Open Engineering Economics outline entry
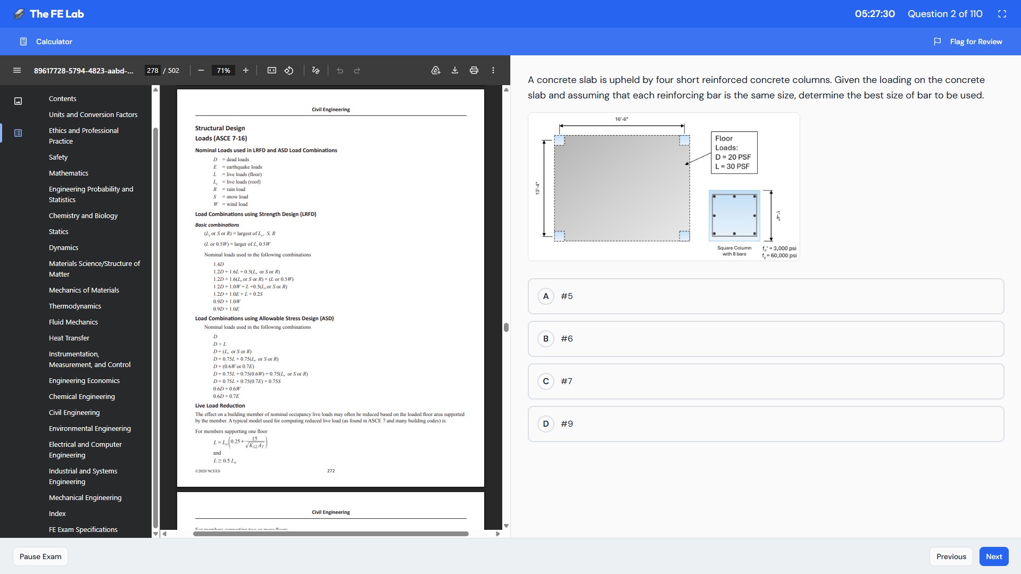The image size is (1021, 574). 84,380
